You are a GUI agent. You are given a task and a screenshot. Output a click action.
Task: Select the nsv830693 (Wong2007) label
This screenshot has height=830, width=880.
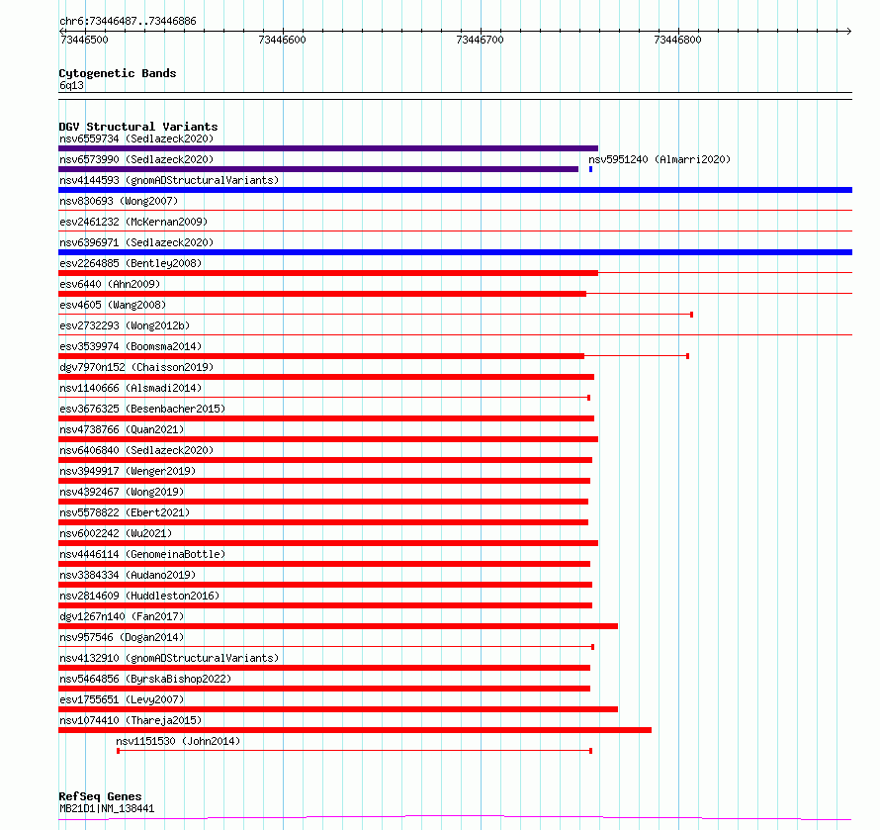[x=119, y=201]
